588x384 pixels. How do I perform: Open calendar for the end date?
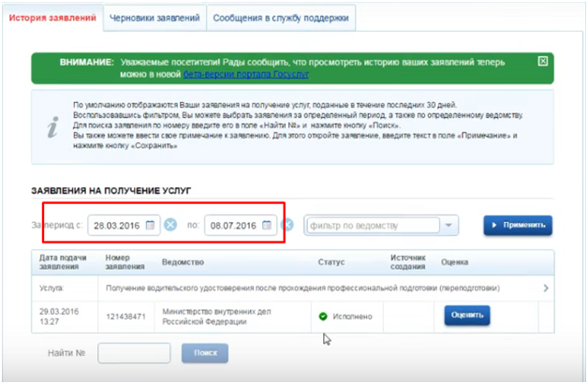pos(267,225)
